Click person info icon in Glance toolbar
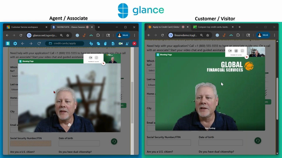Viewport: 282px width, 158px height. [x=127, y=43]
